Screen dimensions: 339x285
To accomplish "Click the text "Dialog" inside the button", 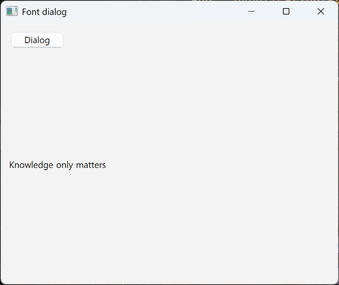I will pos(37,40).
